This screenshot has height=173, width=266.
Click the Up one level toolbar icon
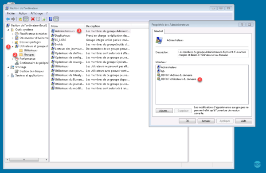tap(20, 19)
